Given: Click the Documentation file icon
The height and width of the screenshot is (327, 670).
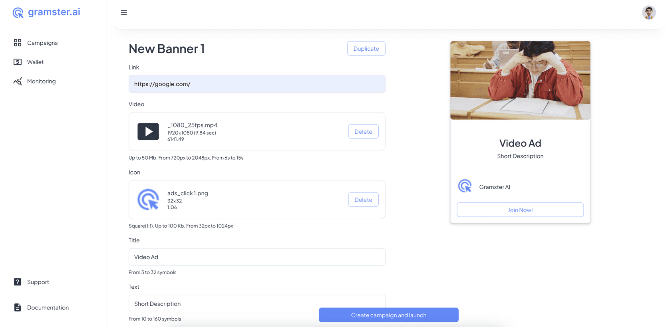Looking at the screenshot, I should 18,307.
